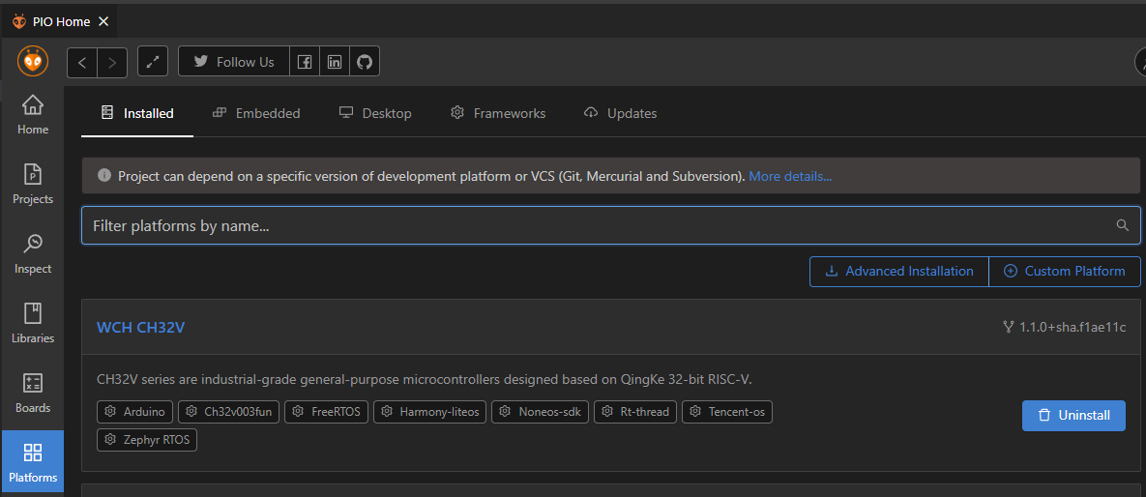Click the PlatformIO alien logo icon
The image size is (1146, 497).
pos(33,61)
